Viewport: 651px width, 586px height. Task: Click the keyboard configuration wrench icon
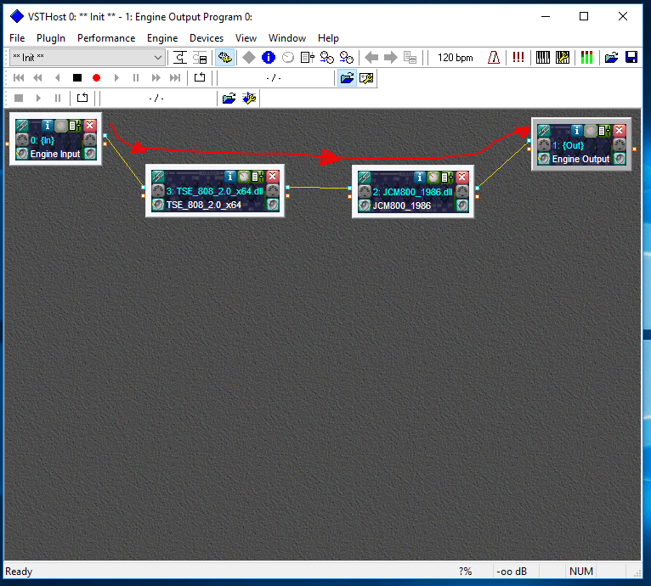point(562,57)
